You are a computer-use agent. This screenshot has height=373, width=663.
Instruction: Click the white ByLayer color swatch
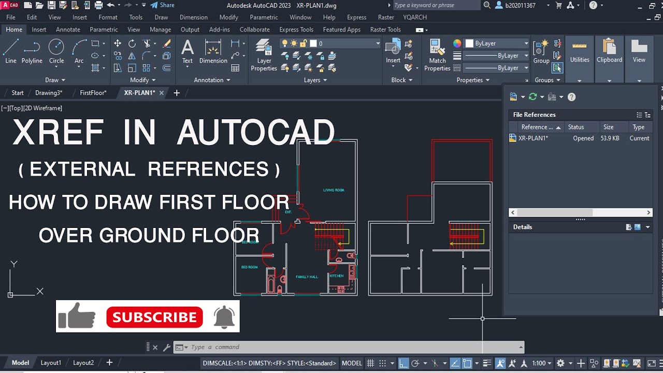coord(469,44)
